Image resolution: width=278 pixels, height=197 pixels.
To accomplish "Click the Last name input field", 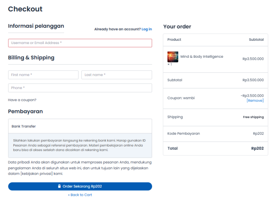I will point(117,75).
